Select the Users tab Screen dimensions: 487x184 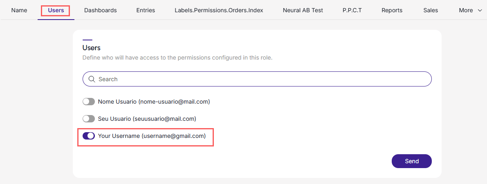point(56,10)
